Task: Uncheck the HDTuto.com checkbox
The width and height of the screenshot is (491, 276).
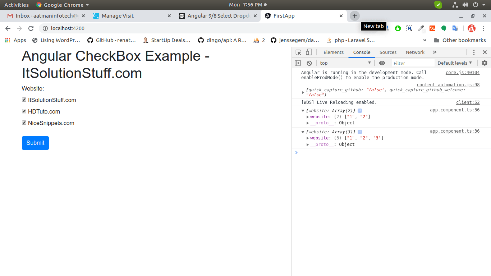Action: click(24, 111)
